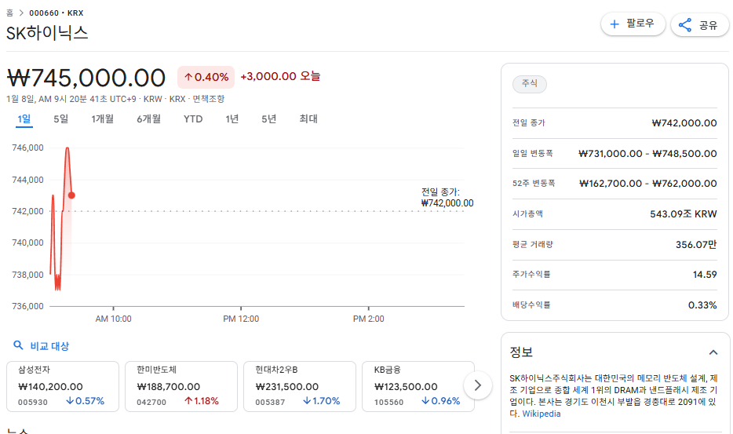Click the PM 2:00 axis label
Image resolution: width=733 pixels, height=434 pixels.
point(368,319)
